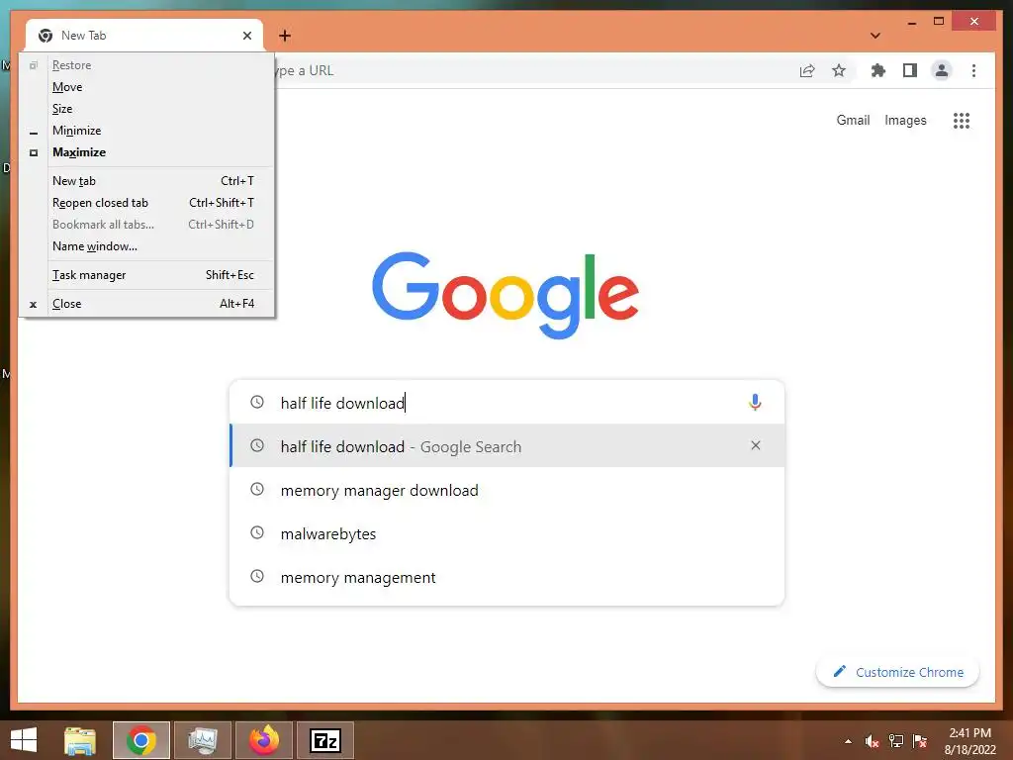Expand the tab search chevron
The width and height of the screenshot is (1013, 760).
[x=875, y=36]
